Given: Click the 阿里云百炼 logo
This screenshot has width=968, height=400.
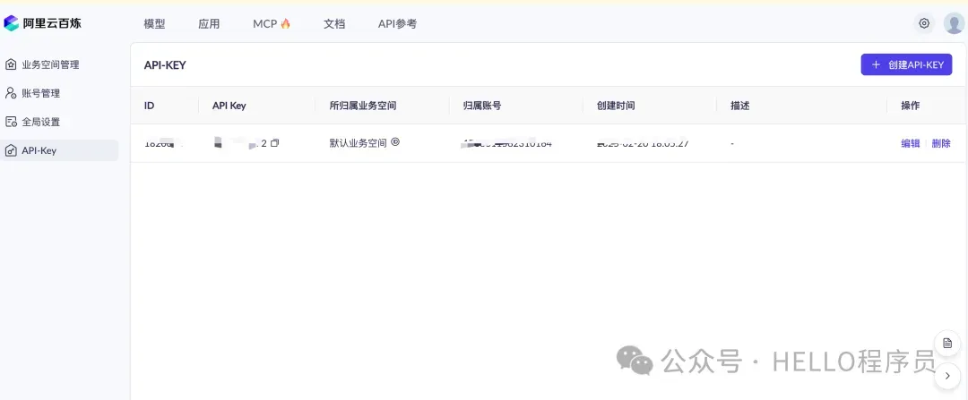Looking at the screenshot, I should tap(43, 23).
